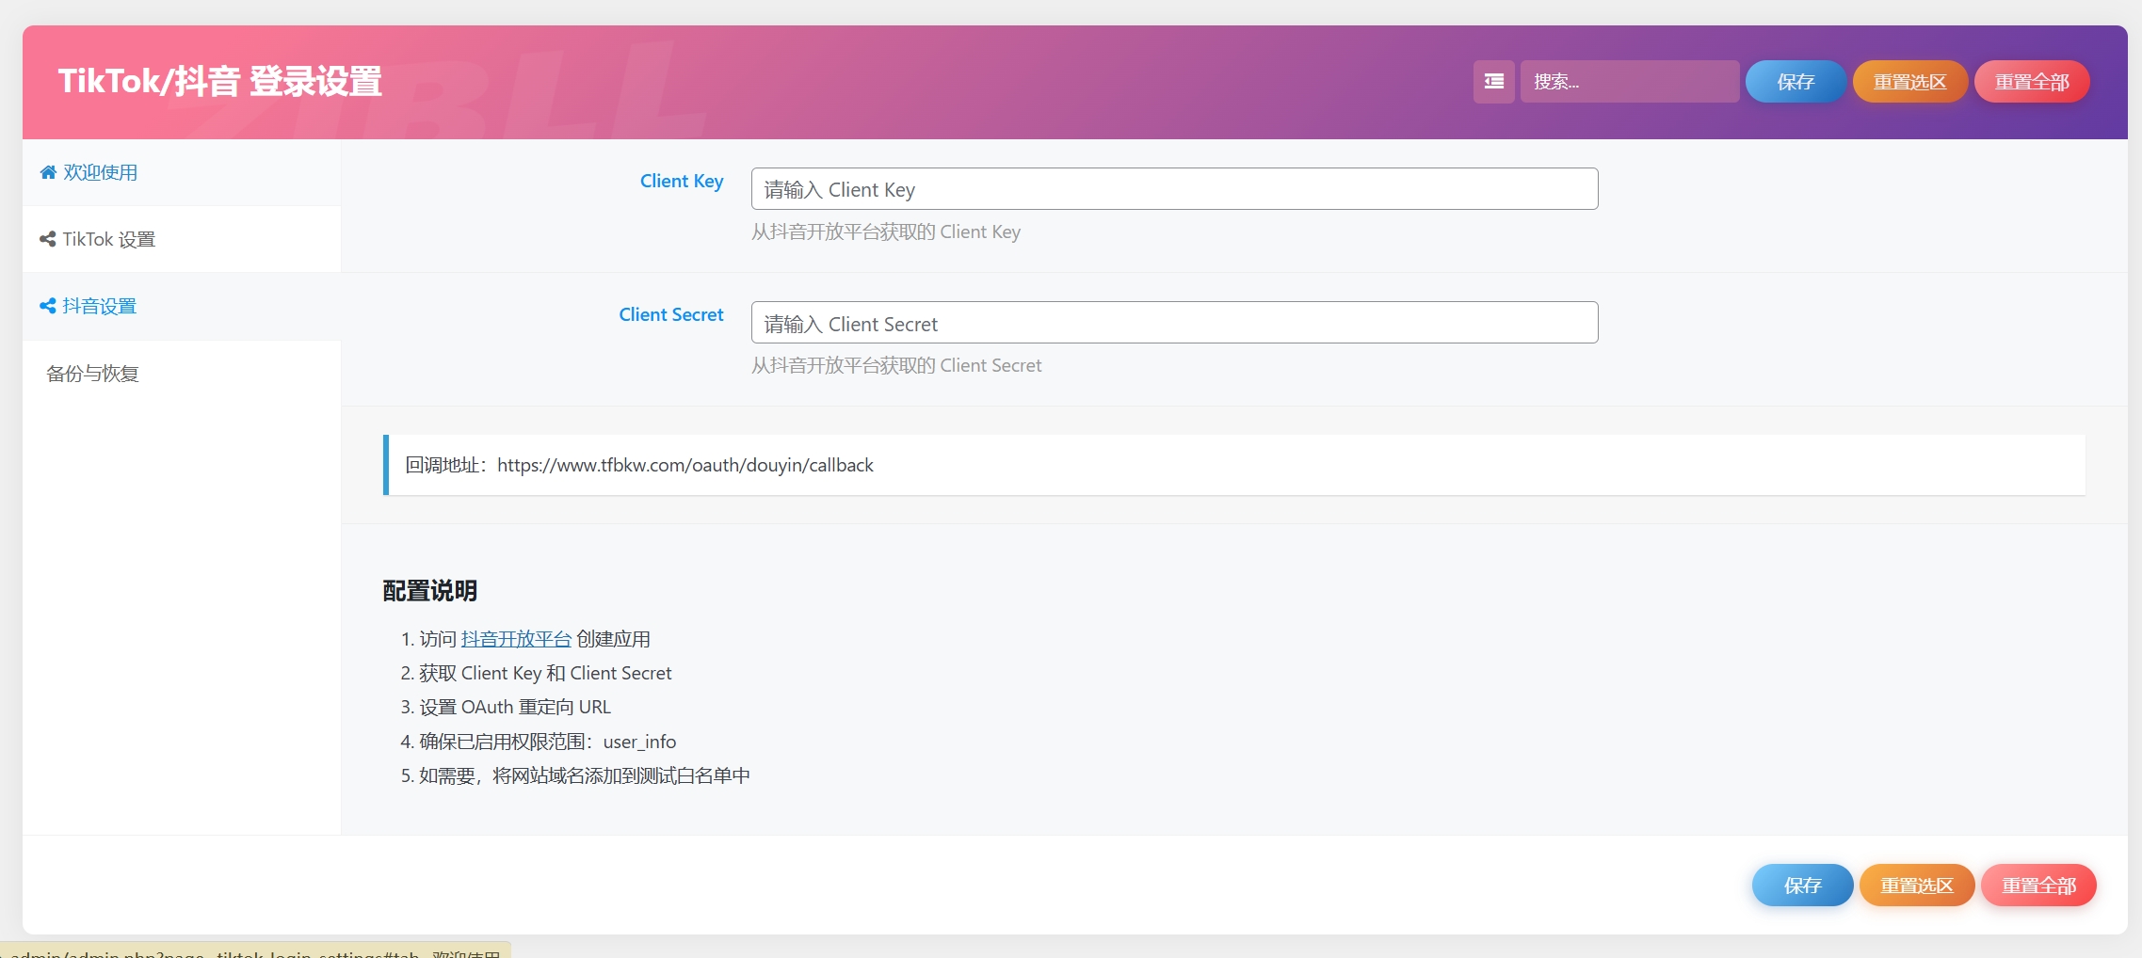Click the expand-all options list icon
The height and width of the screenshot is (958, 2142).
[x=1493, y=82]
